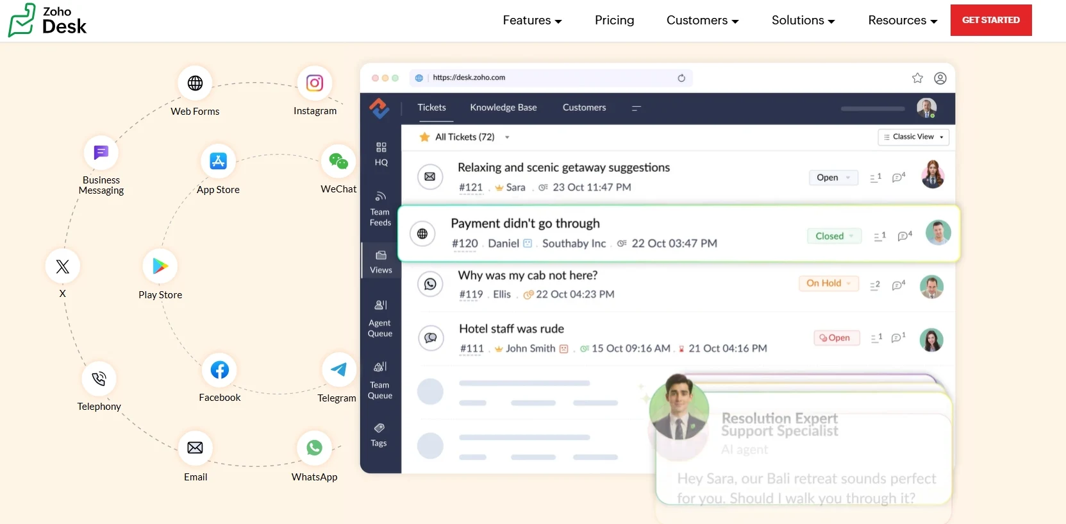Open the Pricing link
1066x524 pixels.
click(614, 21)
